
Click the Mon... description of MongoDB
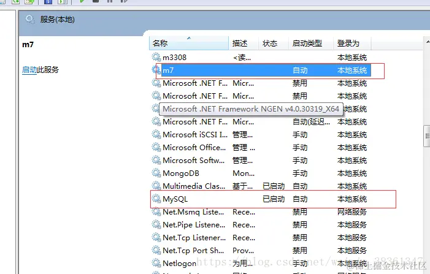pyautogui.click(x=244, y=173)
